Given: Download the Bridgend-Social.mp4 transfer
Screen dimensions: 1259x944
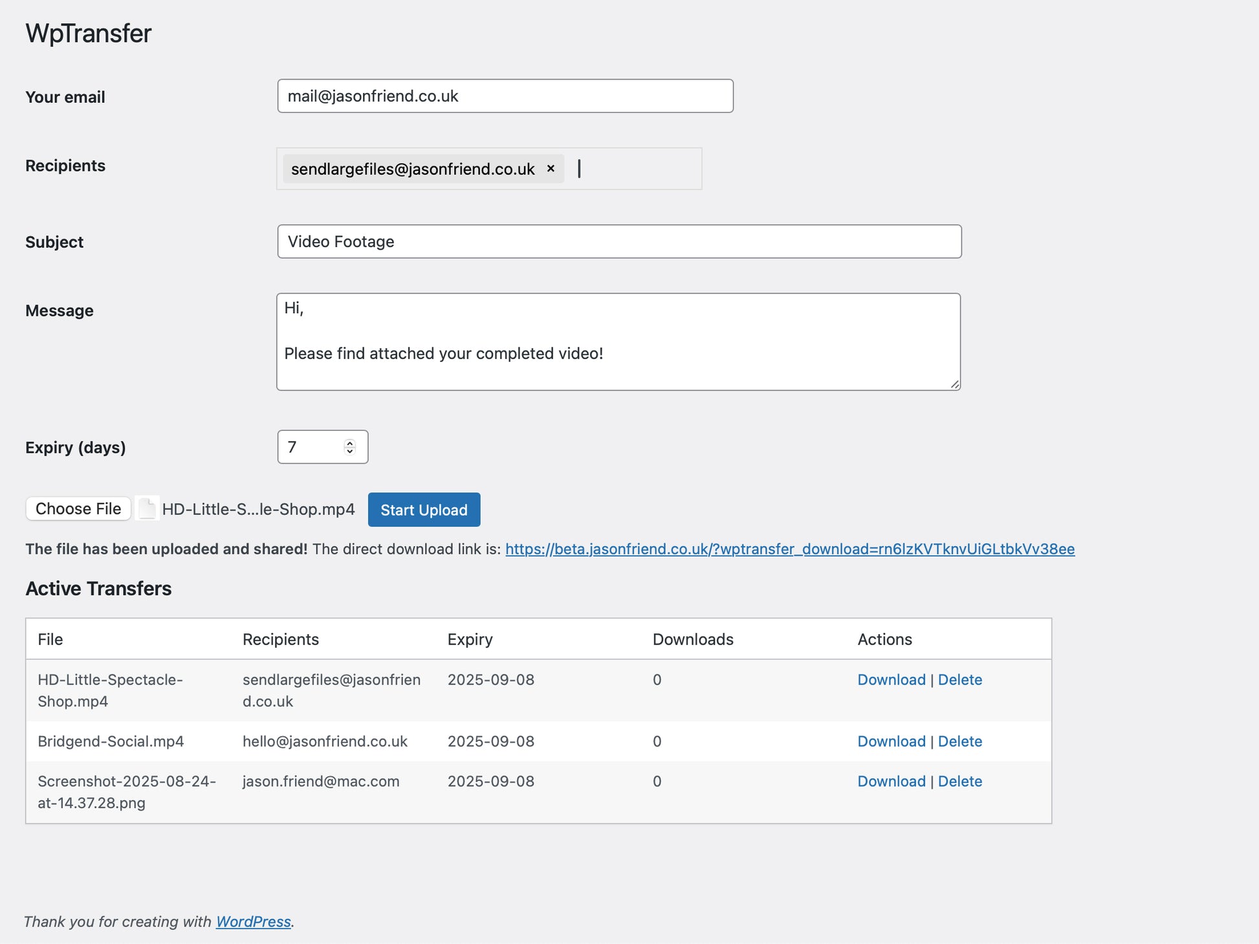Looking at the screenshot, I should (891, 741).
